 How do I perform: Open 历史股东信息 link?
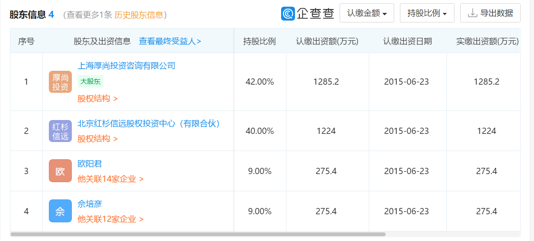[x=139, y=15]
